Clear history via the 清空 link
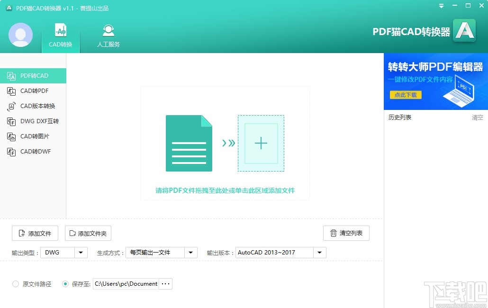This screenshot has height=308, width=488. (477, 118)
